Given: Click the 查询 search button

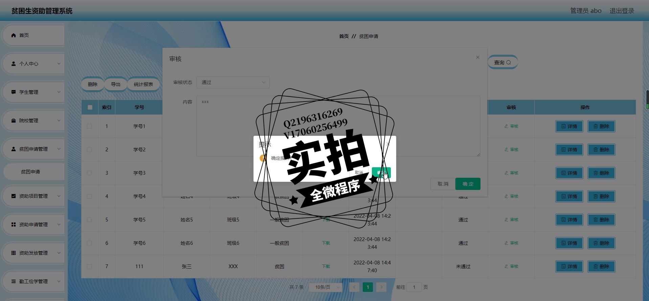Looking at the screenshot, I should [502, 62].
